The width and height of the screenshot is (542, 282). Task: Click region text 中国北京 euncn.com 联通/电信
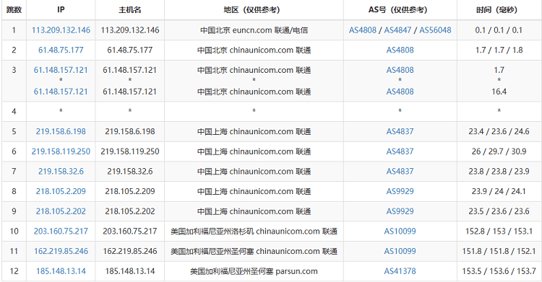click(x=254, y=30)
